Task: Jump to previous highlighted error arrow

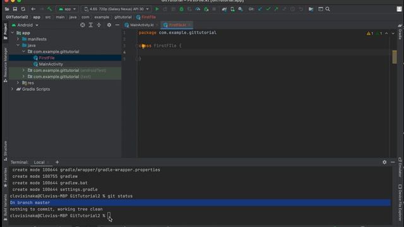Action: (x=386, y=33)
